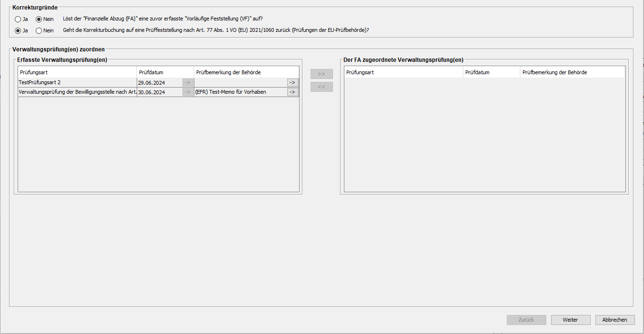Open date picker arrow beside 29.06.2024

tap(188, 83)
